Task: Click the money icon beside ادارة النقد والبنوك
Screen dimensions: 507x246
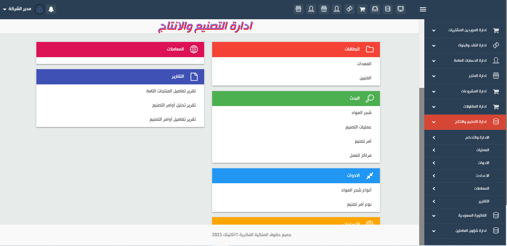Action: [496, 45]
